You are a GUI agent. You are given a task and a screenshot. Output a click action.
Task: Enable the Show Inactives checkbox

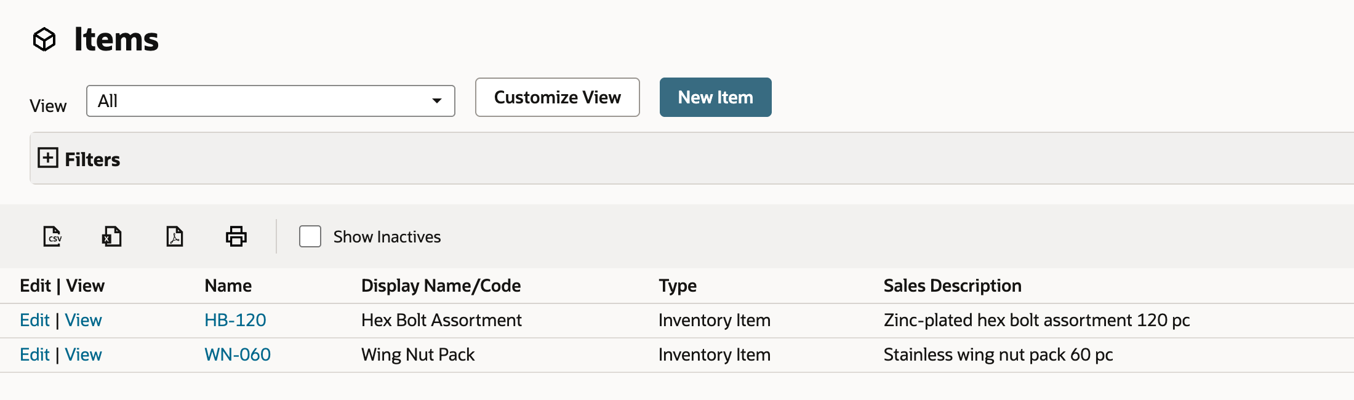[x=310, y=236]
